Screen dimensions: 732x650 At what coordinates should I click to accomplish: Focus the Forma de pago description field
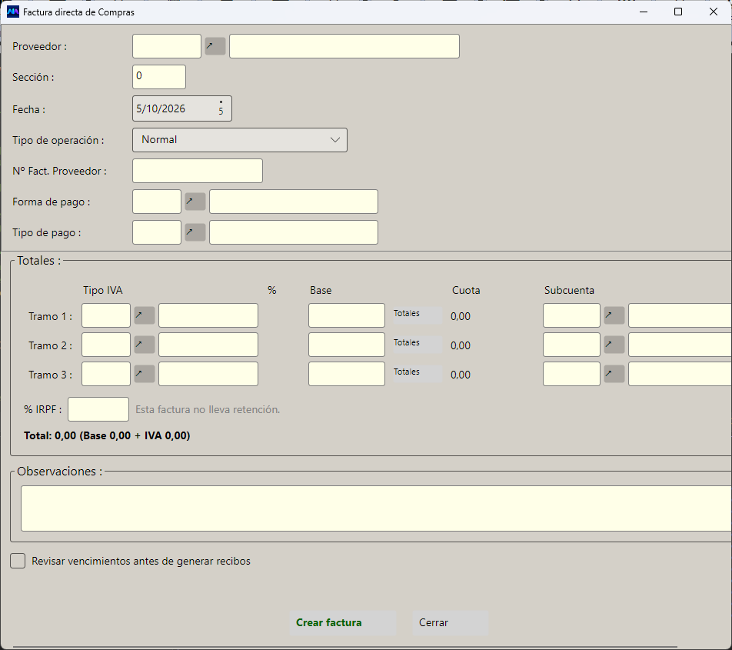pyautogui.click(x=294, y=202)
